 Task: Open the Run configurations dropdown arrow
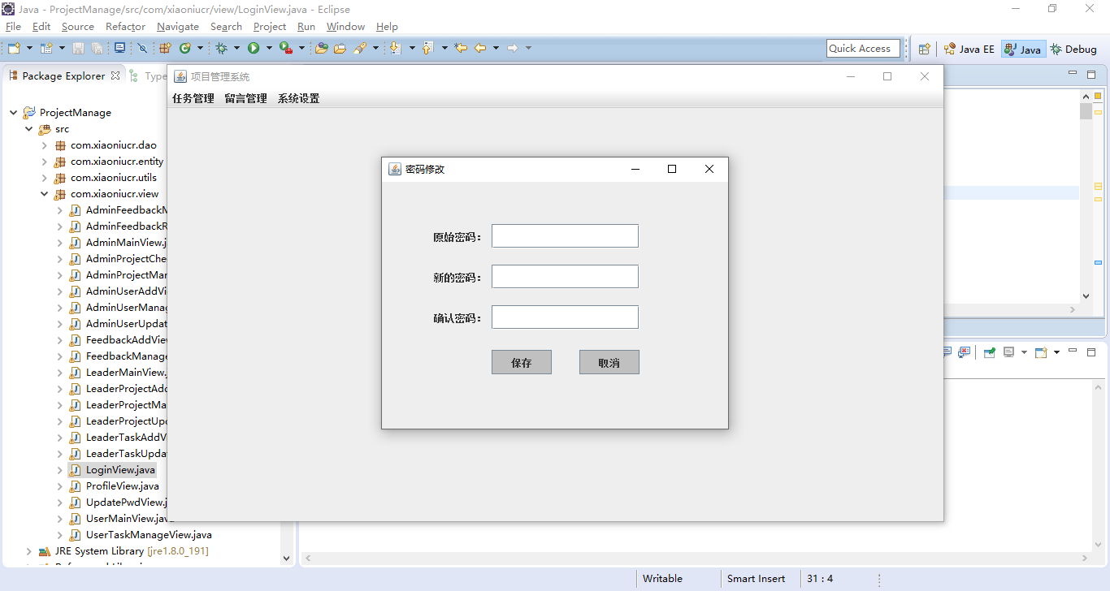[269, 48]
